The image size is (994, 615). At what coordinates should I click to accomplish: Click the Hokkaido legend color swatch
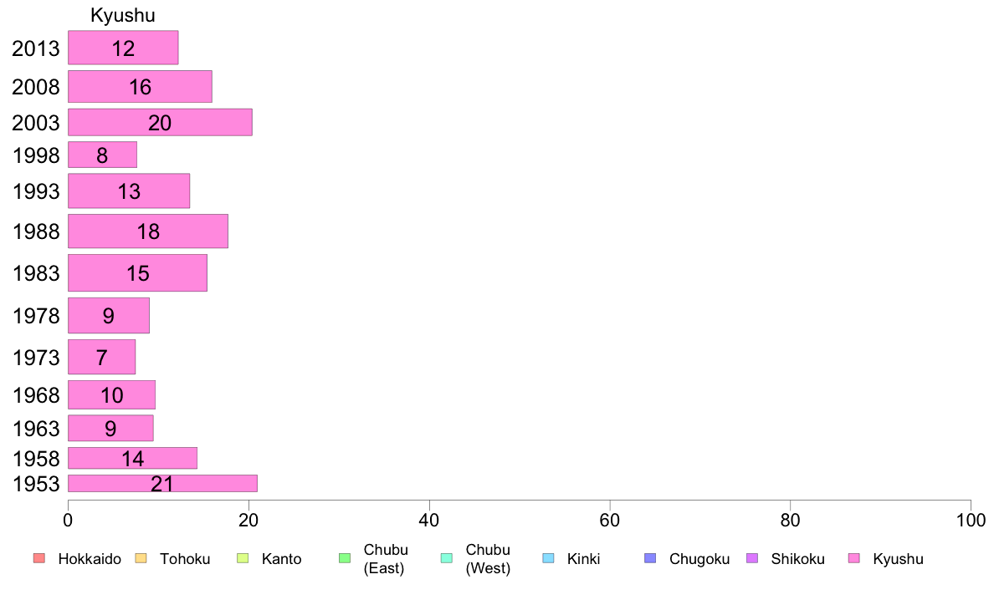click(39, 558)
